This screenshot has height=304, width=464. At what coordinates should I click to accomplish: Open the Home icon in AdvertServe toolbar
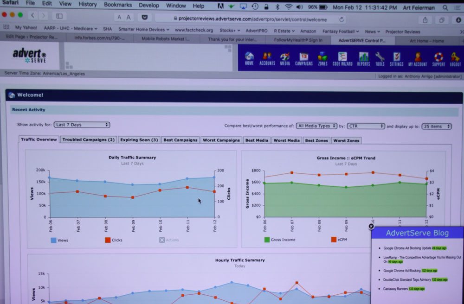(x=249, y=58)
